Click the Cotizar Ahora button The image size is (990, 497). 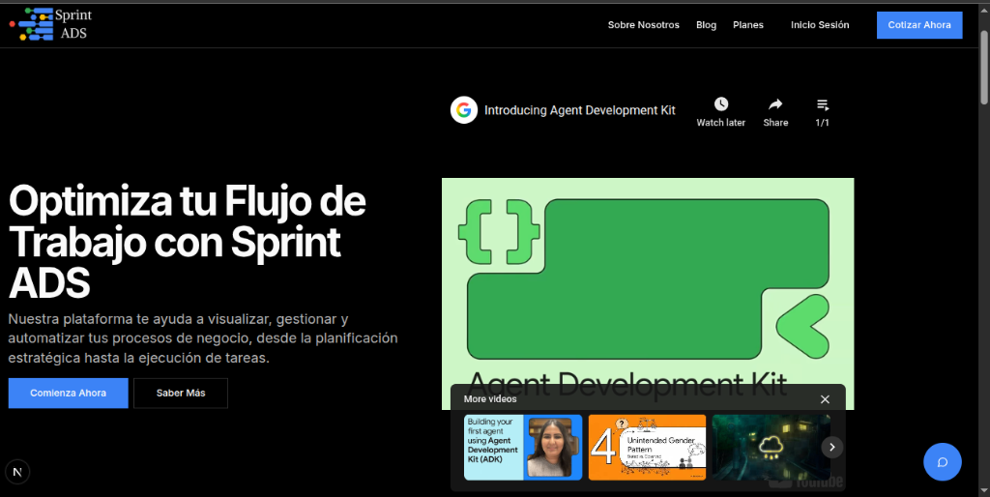919,25
